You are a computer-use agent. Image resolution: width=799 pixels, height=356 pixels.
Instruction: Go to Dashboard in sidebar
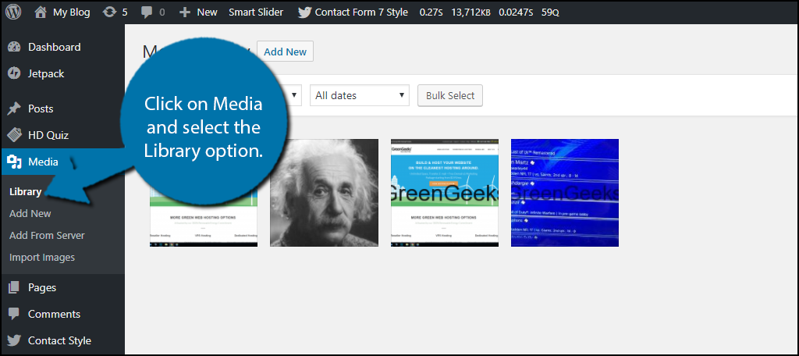tap(54, 47)
